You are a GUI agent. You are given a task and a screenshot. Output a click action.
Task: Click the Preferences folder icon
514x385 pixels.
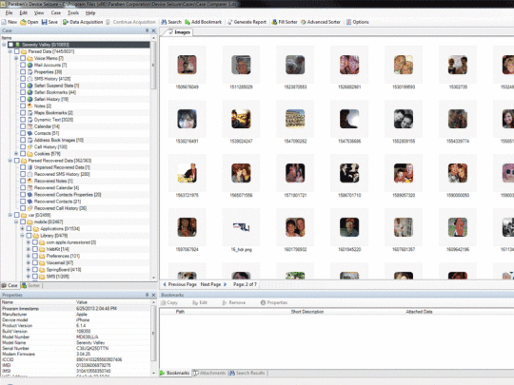(x=42, y=256)
